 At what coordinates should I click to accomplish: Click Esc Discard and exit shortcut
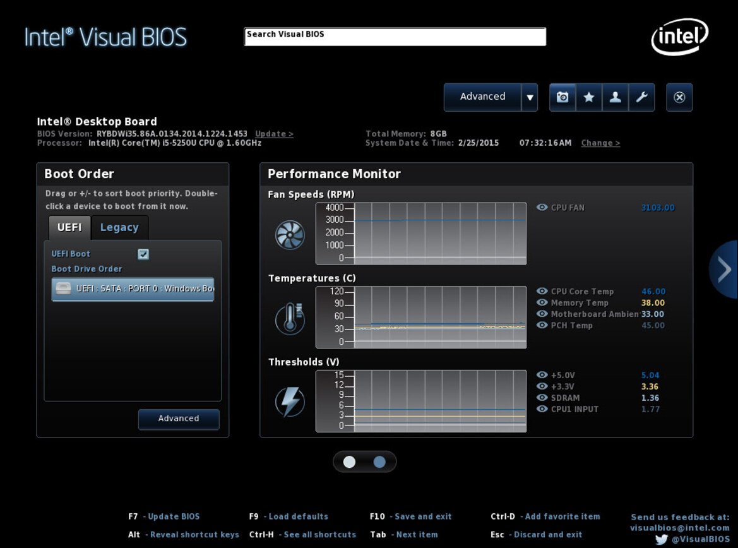click(536, 534)
